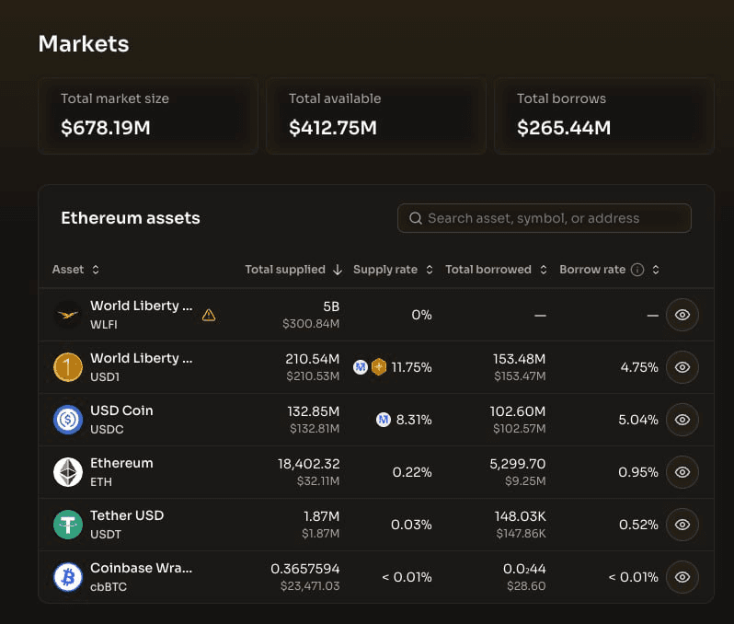Click the 0.03% supply rate
Image resolution: width=734 pixels, height=624 pixels.
click(411, 525)
